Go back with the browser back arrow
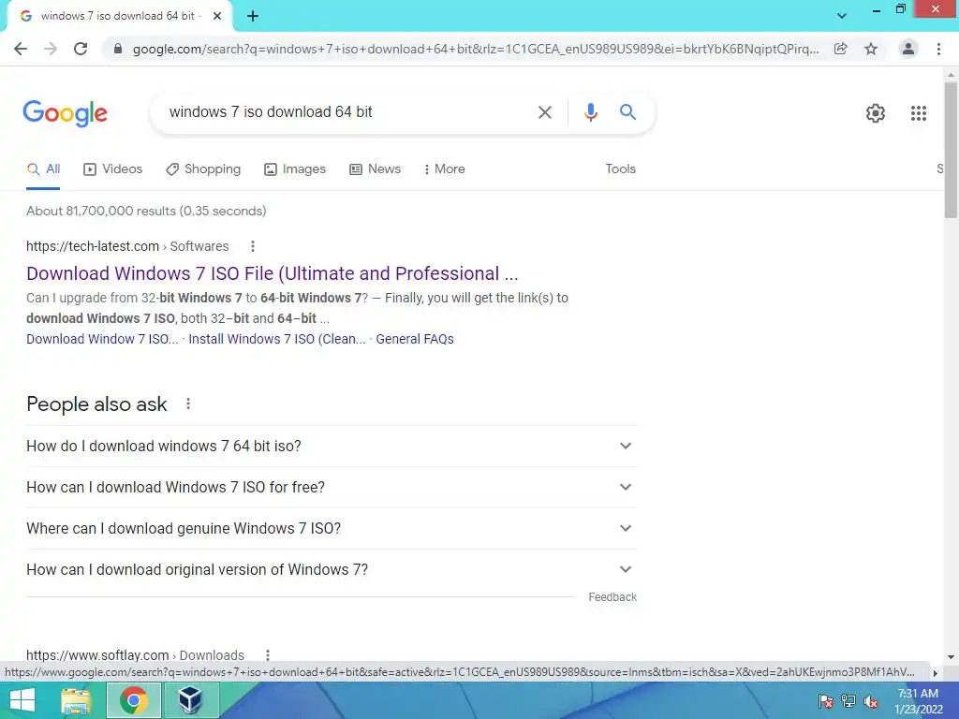The width and height of the screenshot is (959, 719). point(21,49)
